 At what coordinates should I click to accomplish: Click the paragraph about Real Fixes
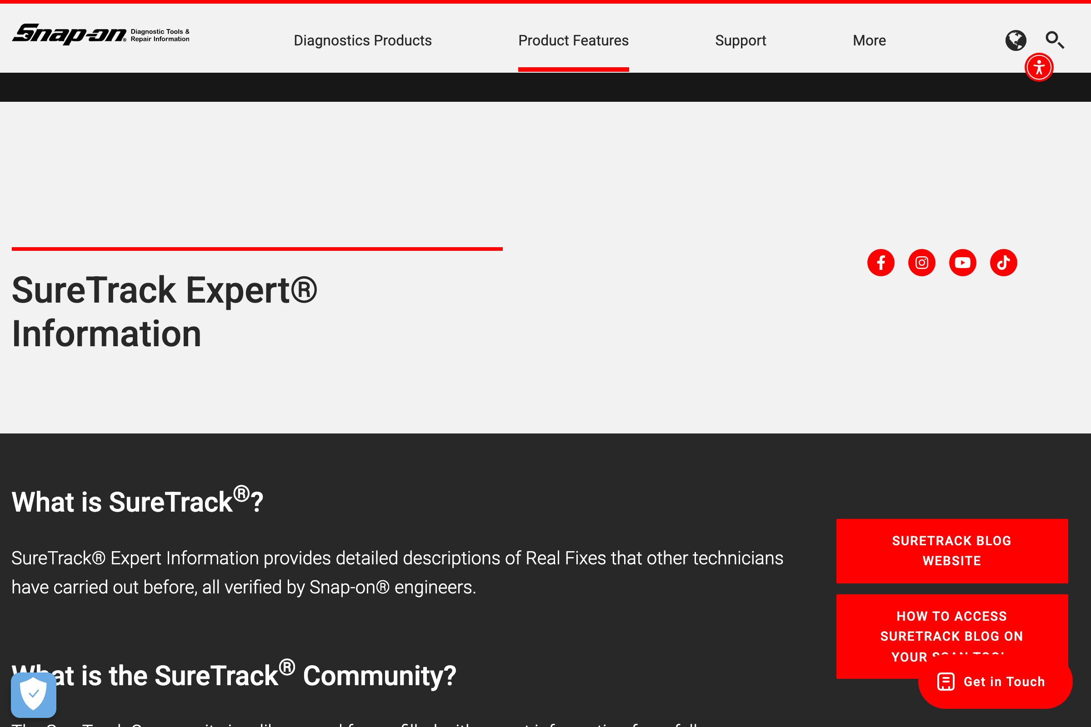coord(397,573)
